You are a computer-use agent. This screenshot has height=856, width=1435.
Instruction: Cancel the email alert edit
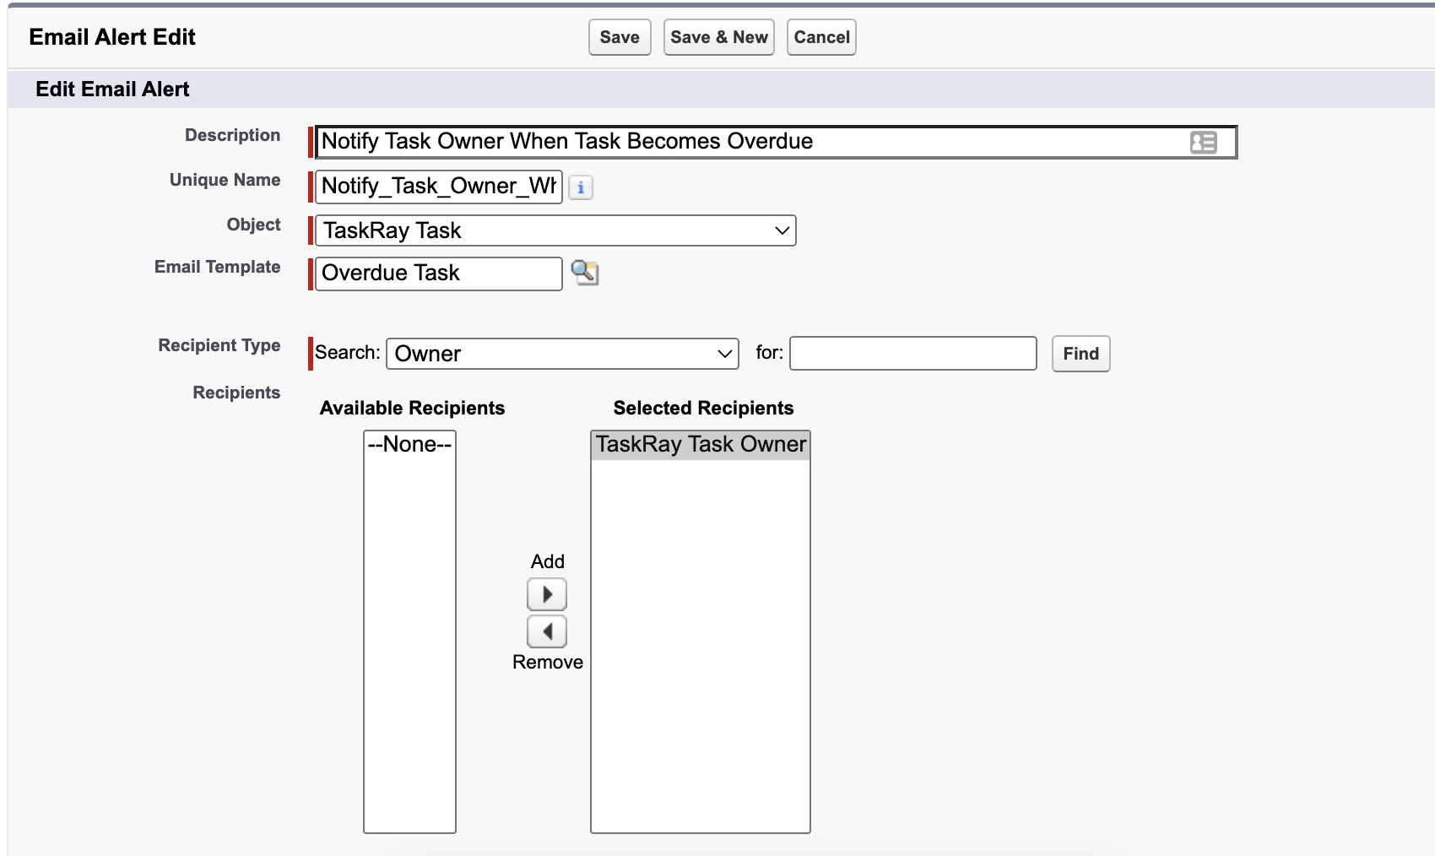[x=821, y=37]
